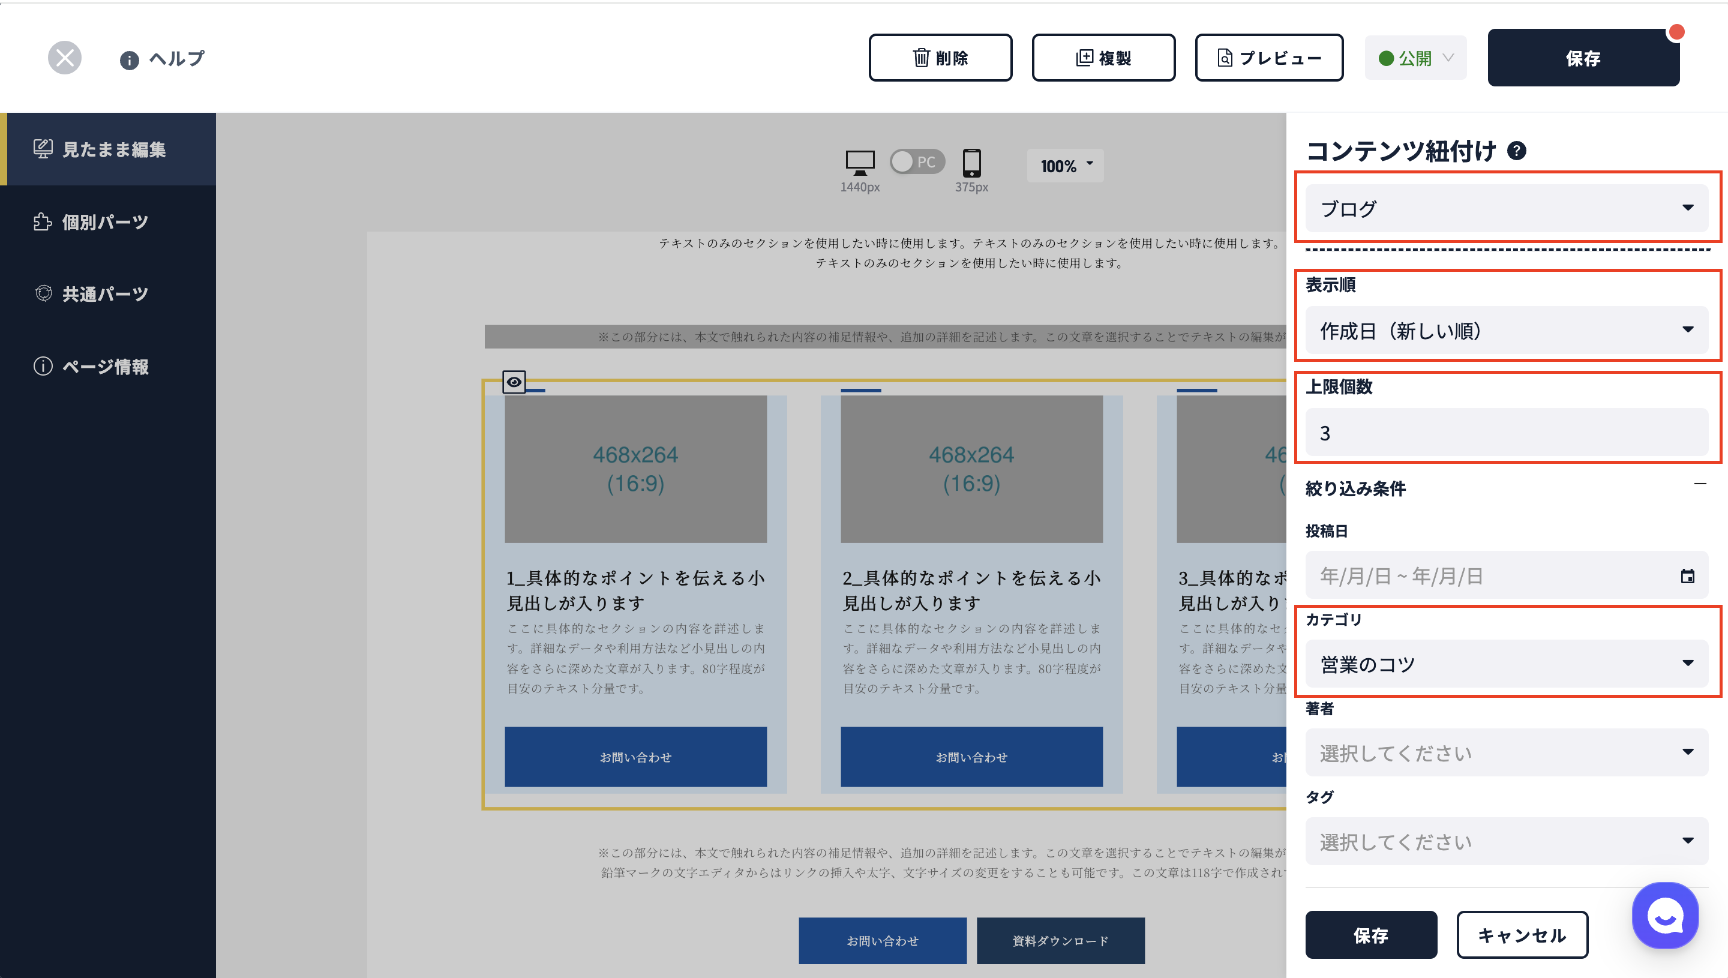Open the 公開 publish status dropdown

1416,58
